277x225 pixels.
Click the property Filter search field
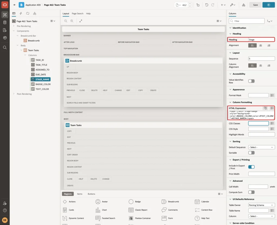point(247,21)
